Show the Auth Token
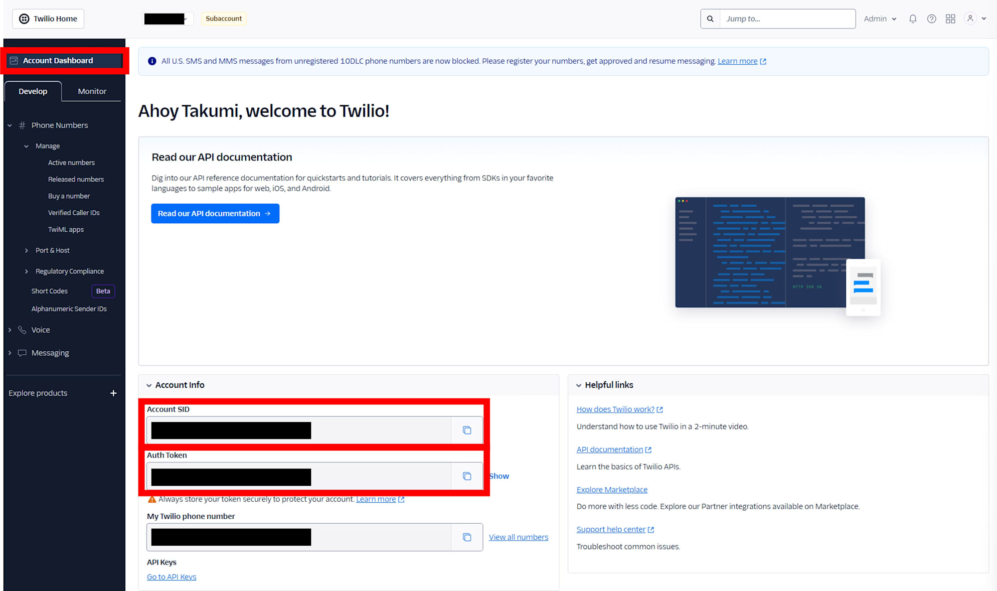Screen dimensions: 997x591 click(x=499, y=476)
